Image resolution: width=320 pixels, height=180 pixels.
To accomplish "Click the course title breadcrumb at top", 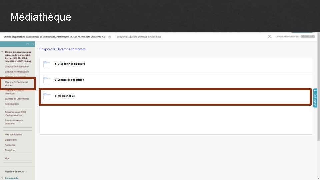I will click(x=54, y=37).
